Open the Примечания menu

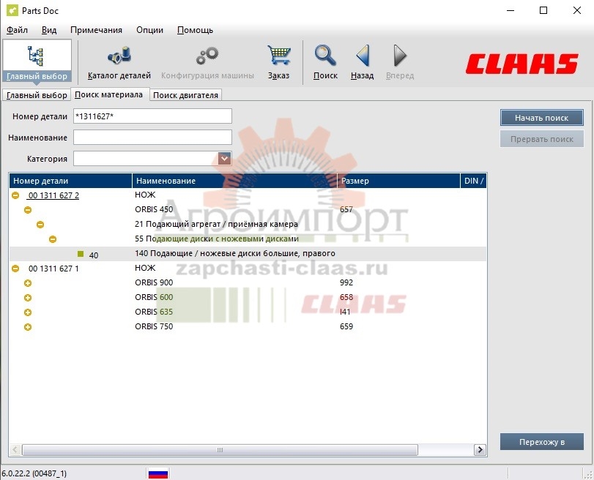(x=96, y=30)
